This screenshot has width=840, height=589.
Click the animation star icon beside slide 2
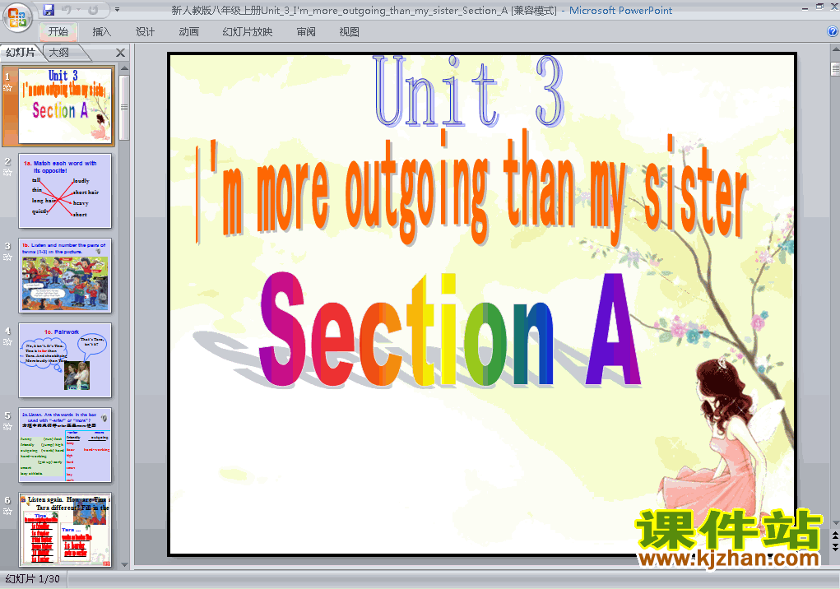7,173
